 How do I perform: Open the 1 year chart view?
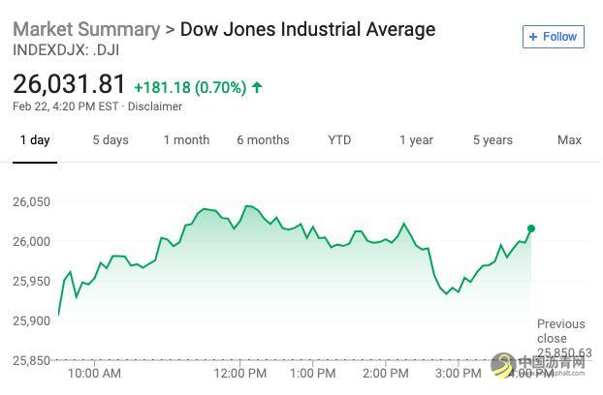pyautogui.click(x=416, y=140)
